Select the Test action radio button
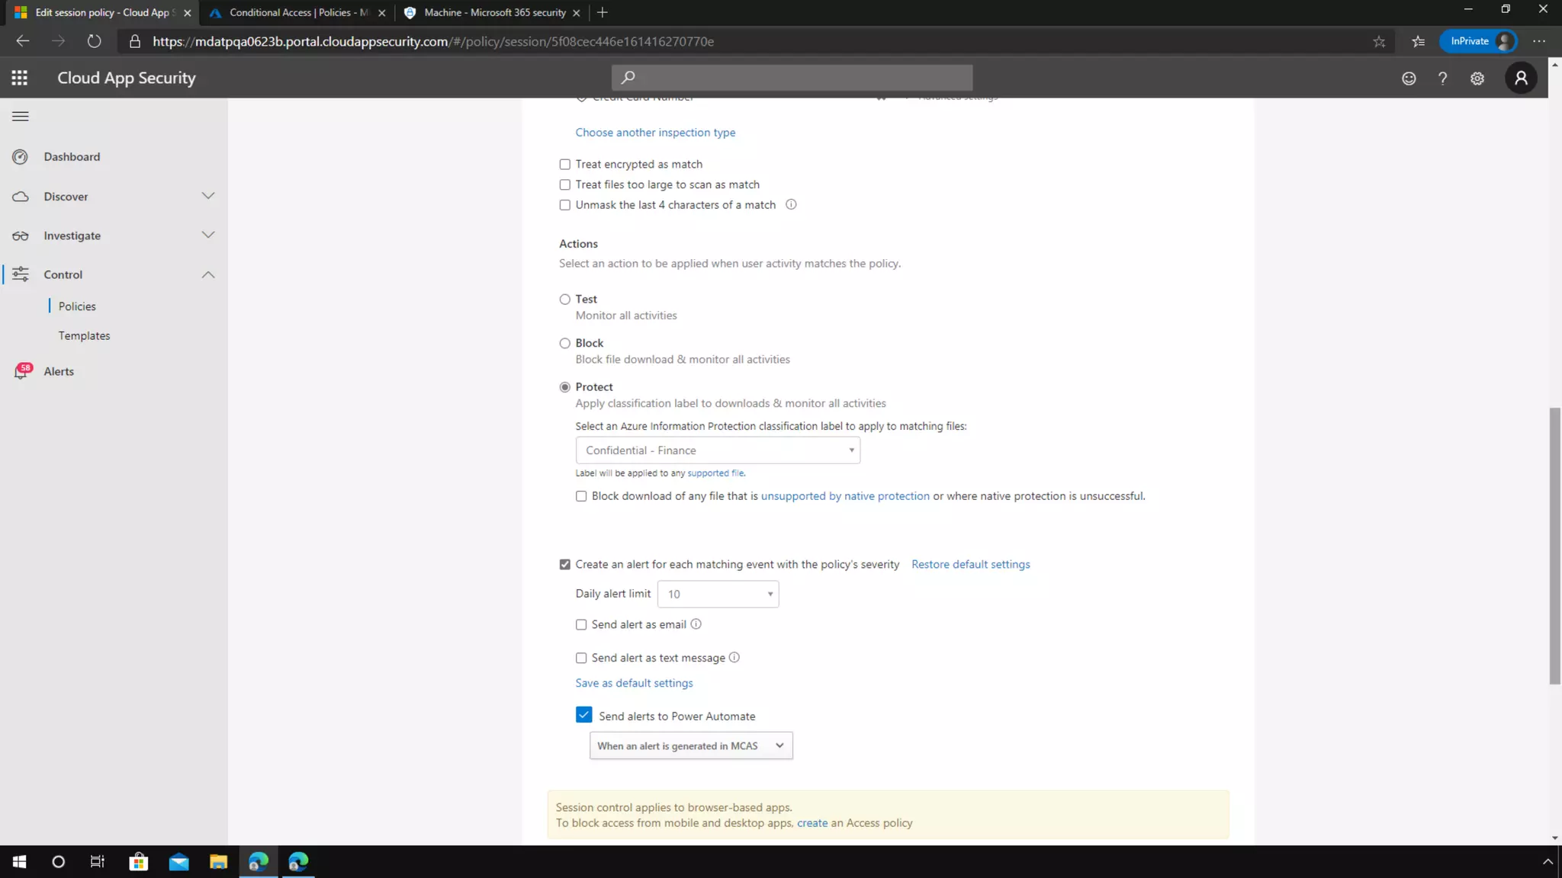1562x878 pixels. 565,300
